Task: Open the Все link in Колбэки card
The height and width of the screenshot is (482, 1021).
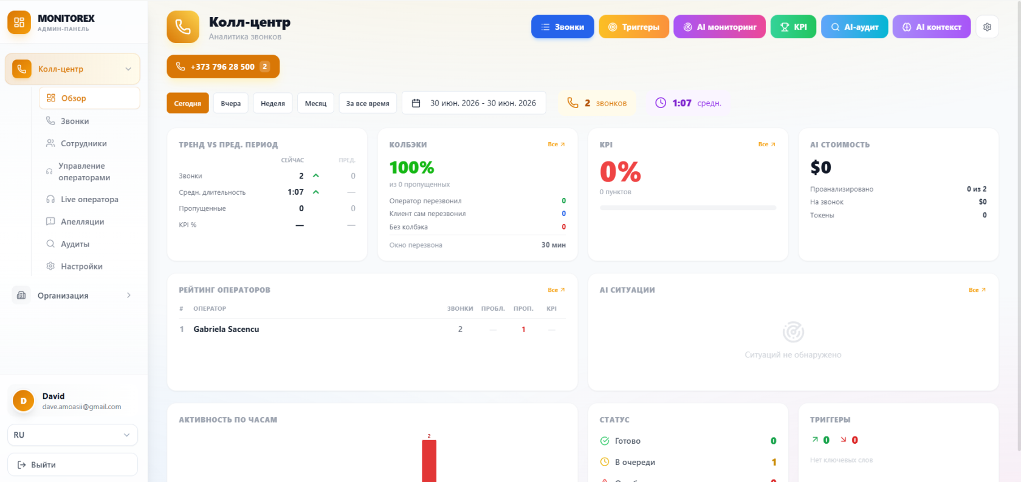Action: tap(556, 144)
